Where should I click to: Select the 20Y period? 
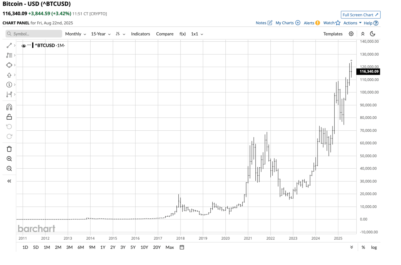point(157,247)
